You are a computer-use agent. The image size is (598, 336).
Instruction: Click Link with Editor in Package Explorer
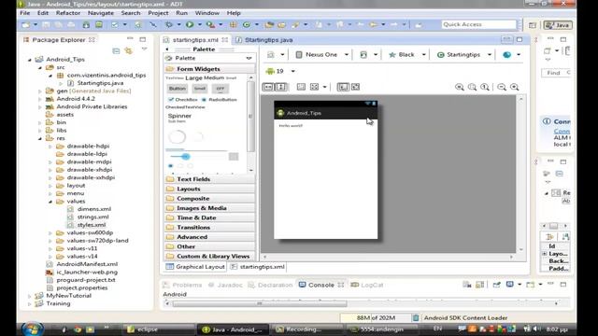129,50
